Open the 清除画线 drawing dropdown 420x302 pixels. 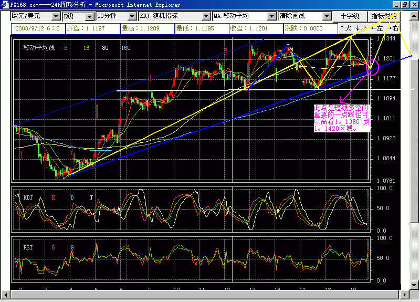coord(305,16)
